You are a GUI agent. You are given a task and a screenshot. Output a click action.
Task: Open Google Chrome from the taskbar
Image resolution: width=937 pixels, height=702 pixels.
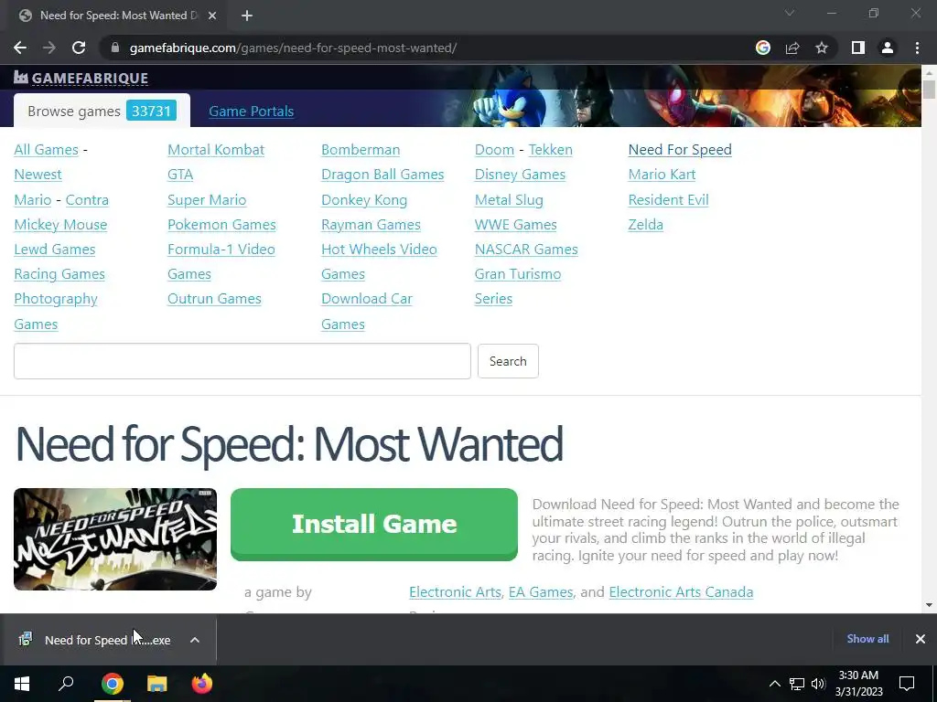click(112, 684)
